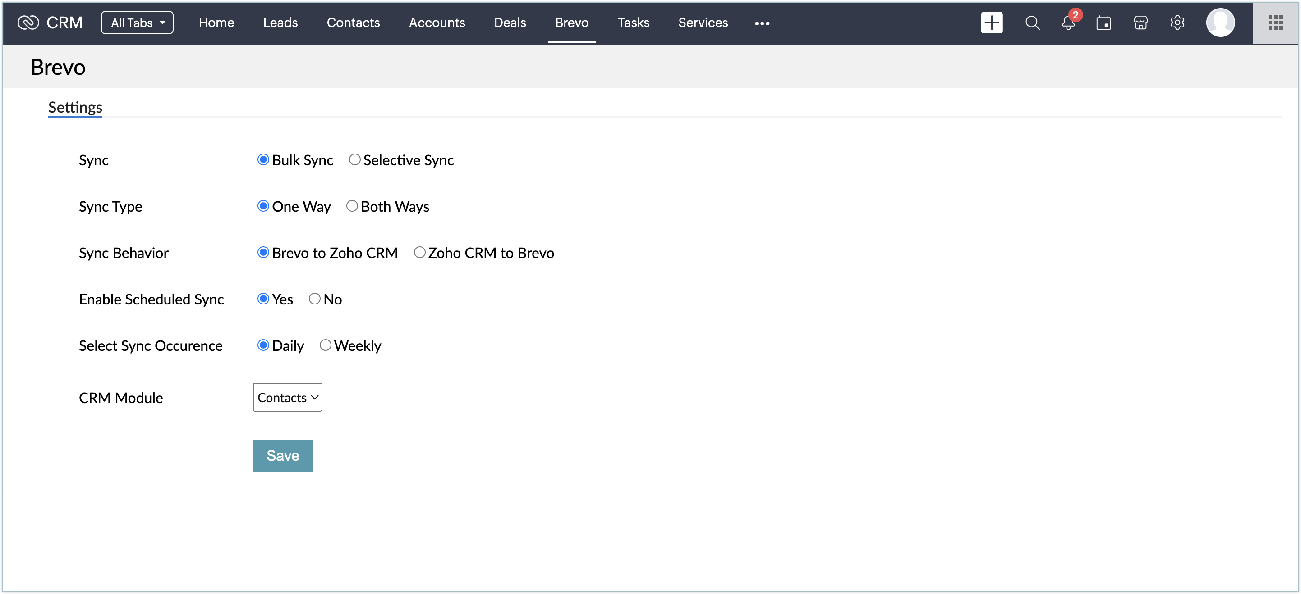This screenshot has height=594, width=1301.
Task: Click the user profile avatar
Action: pos(1220,23)
